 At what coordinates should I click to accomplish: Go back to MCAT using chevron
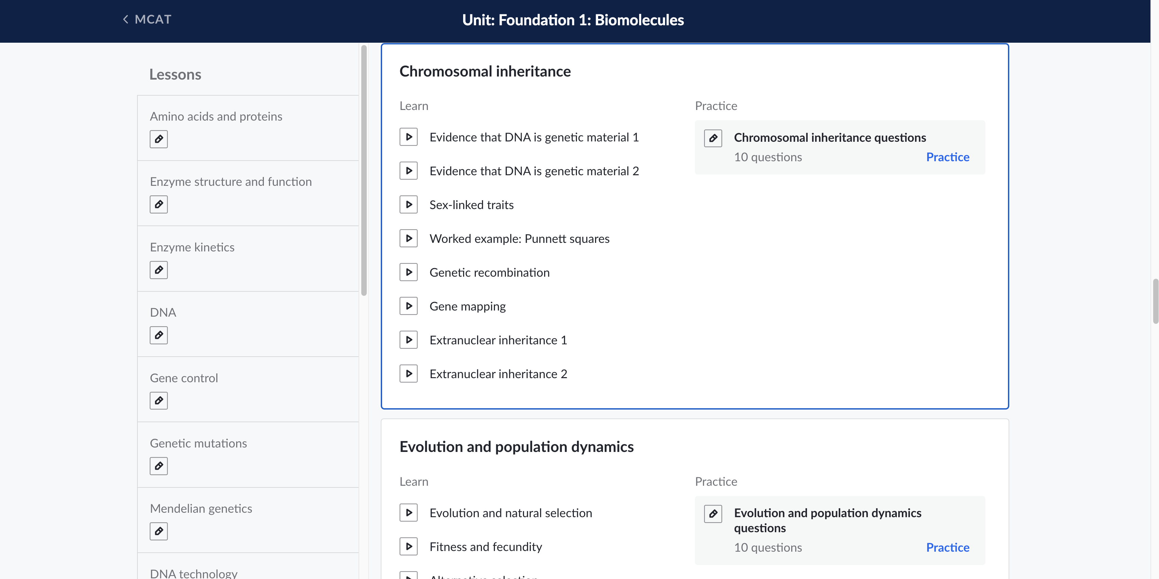coord(125,19)
